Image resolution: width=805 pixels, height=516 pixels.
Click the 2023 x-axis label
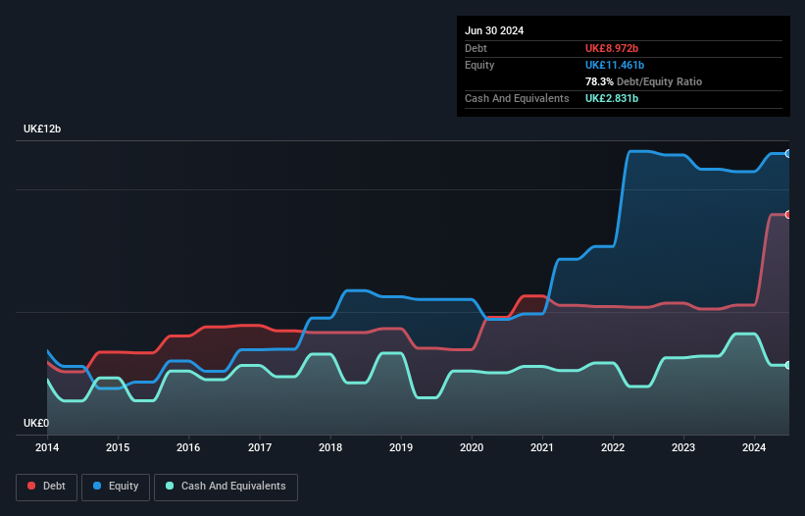(x=683, y=447)
